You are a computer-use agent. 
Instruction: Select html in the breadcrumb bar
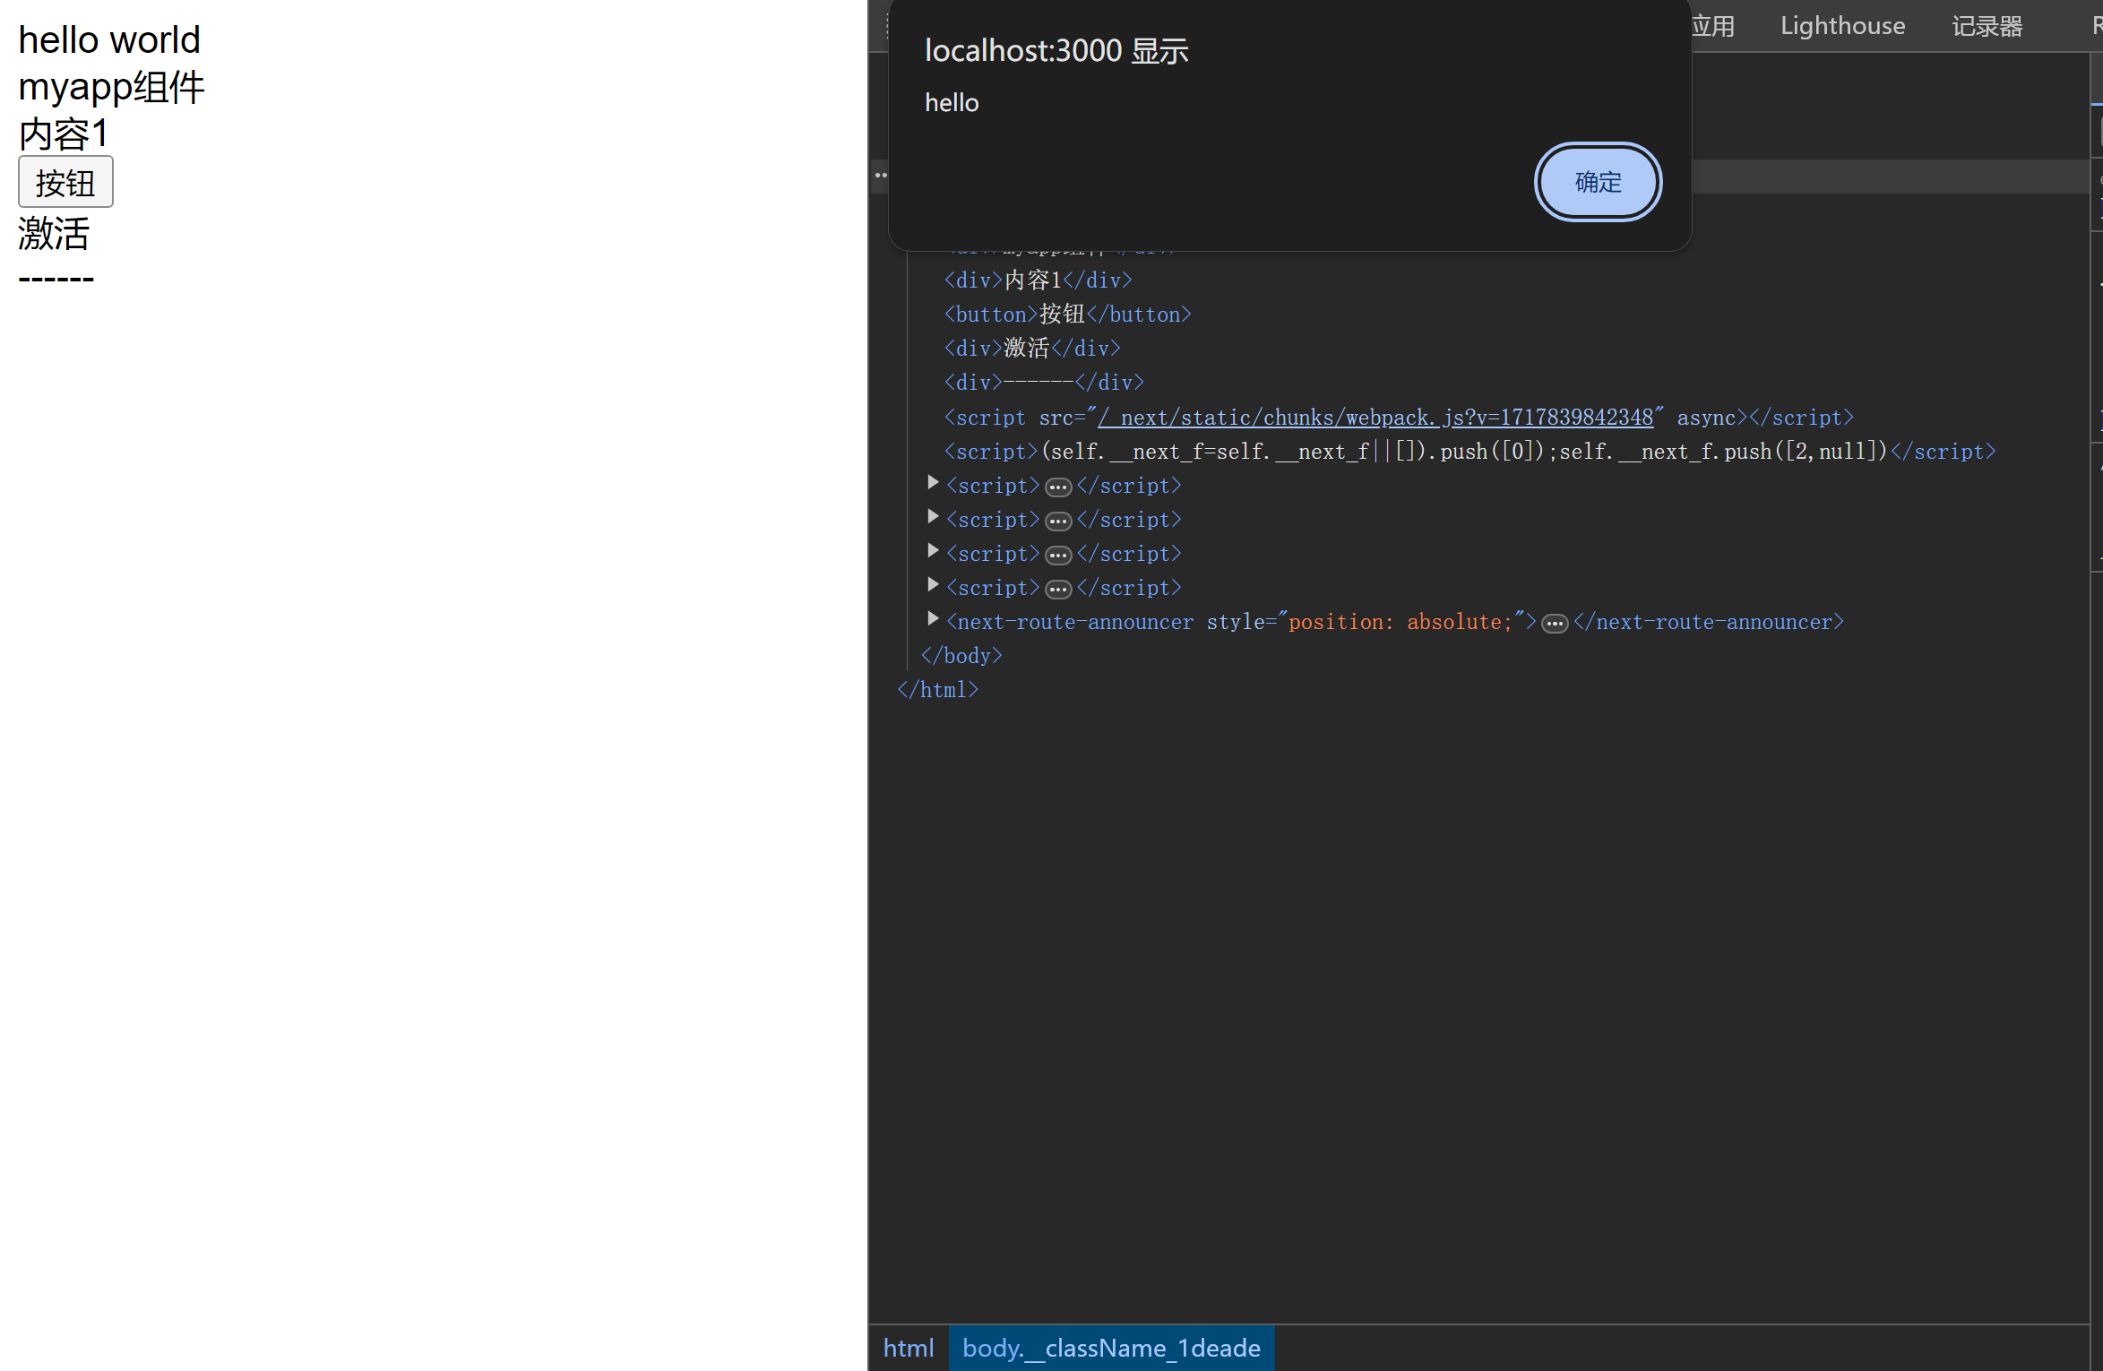(x=908, y=1348)
